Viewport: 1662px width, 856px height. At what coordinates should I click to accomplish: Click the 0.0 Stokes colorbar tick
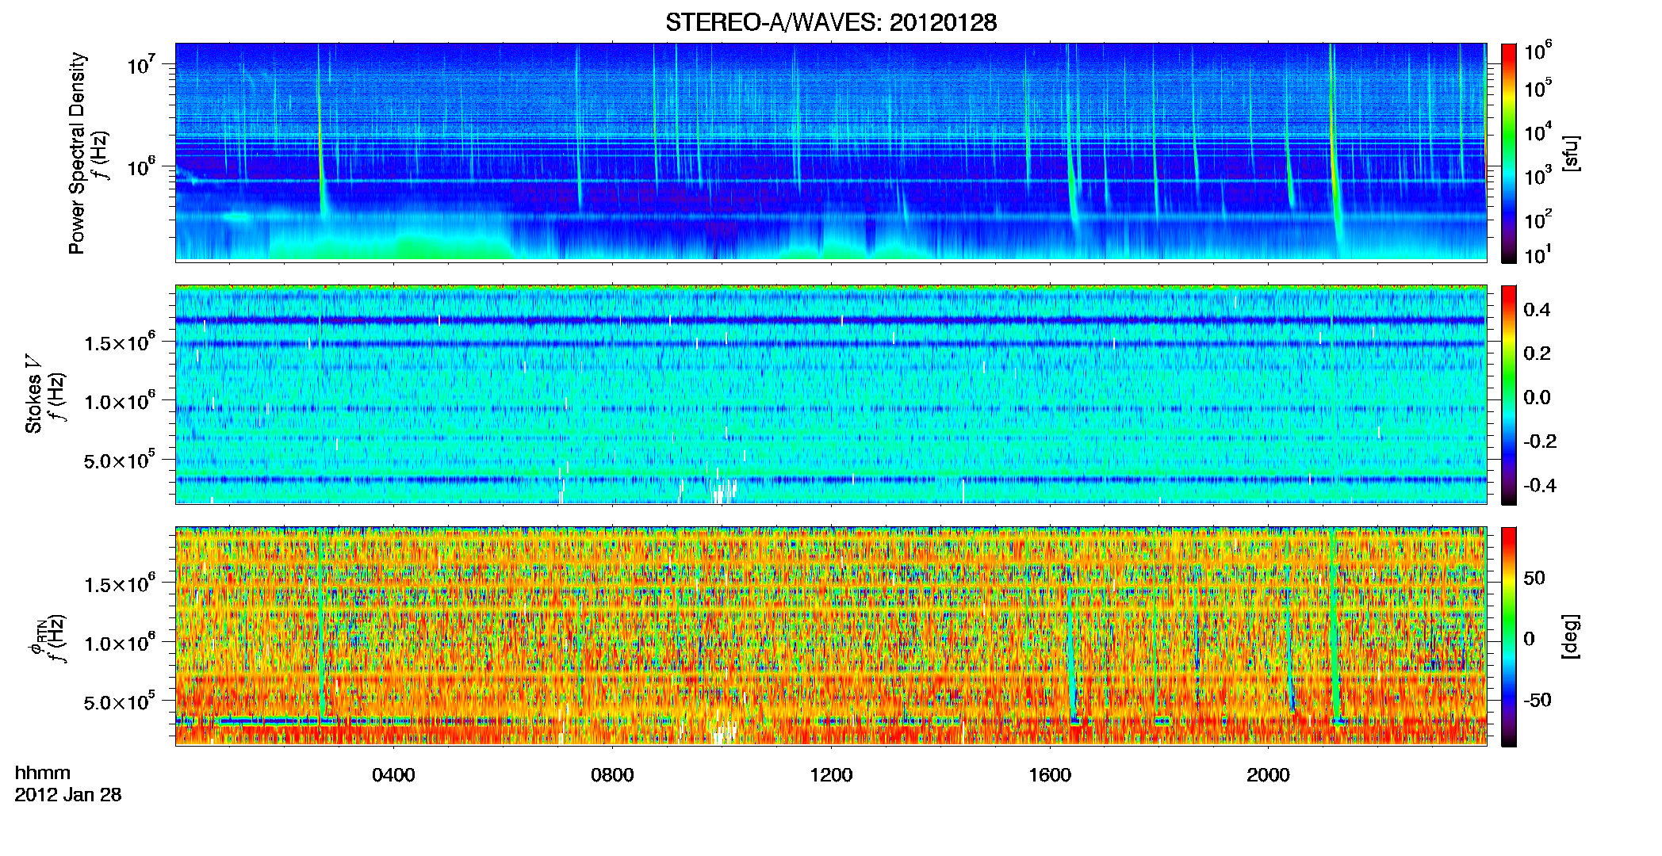1537,397
